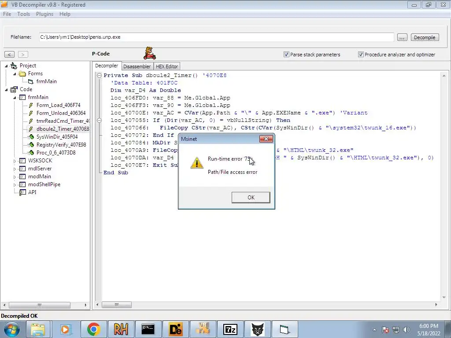
Task: Click the Form_Unload_406364 event icon
Action: pyautogui.click(x=31, y=113)
